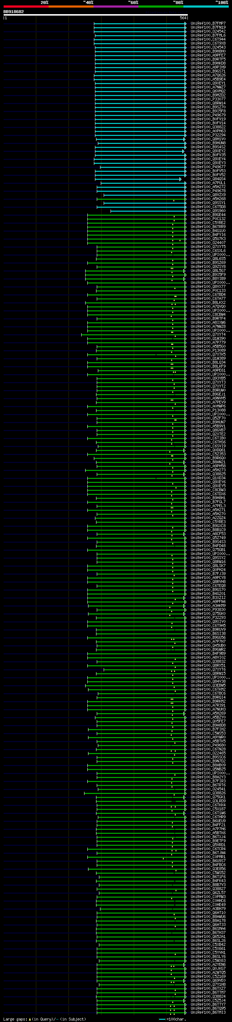Select the UniRef100_A7PUL1 label
This screenshot has width=232, height=1022.
pyautogui.click(x=208, y=183)
